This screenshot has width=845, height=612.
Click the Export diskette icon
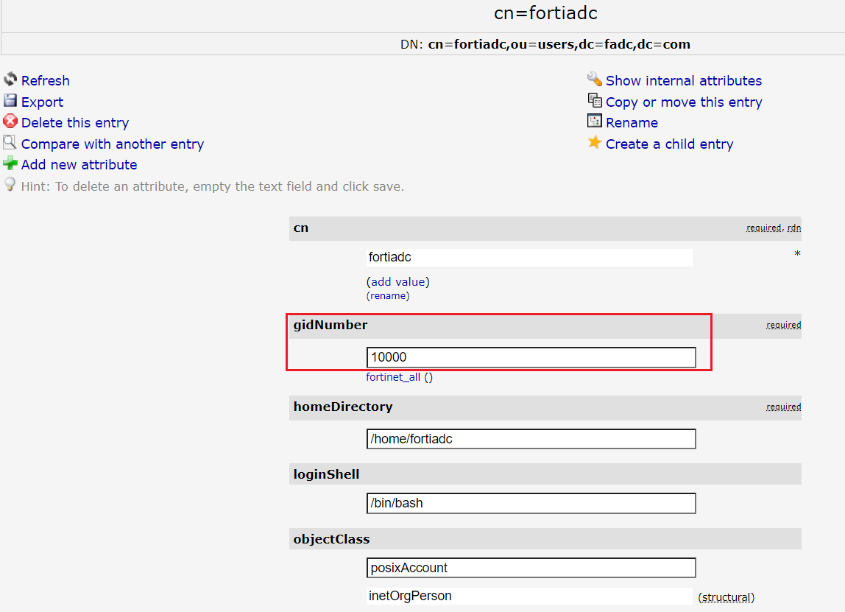click(10, 101)
